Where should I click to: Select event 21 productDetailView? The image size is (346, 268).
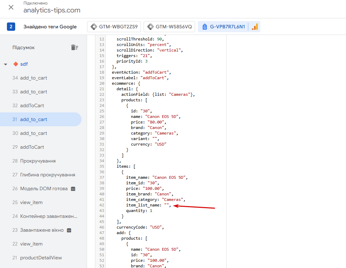pyautogui.click(x=41, y=258)
